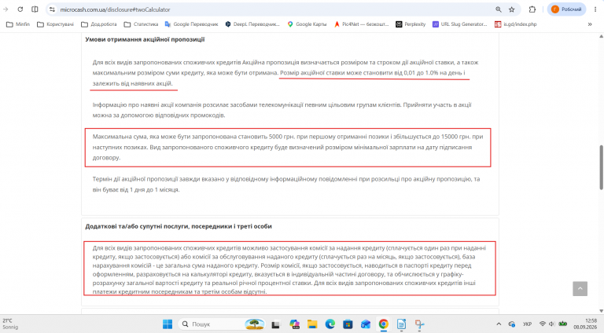
Task: Open the is.gd/index.php bookmark
Action: point(516,24)
